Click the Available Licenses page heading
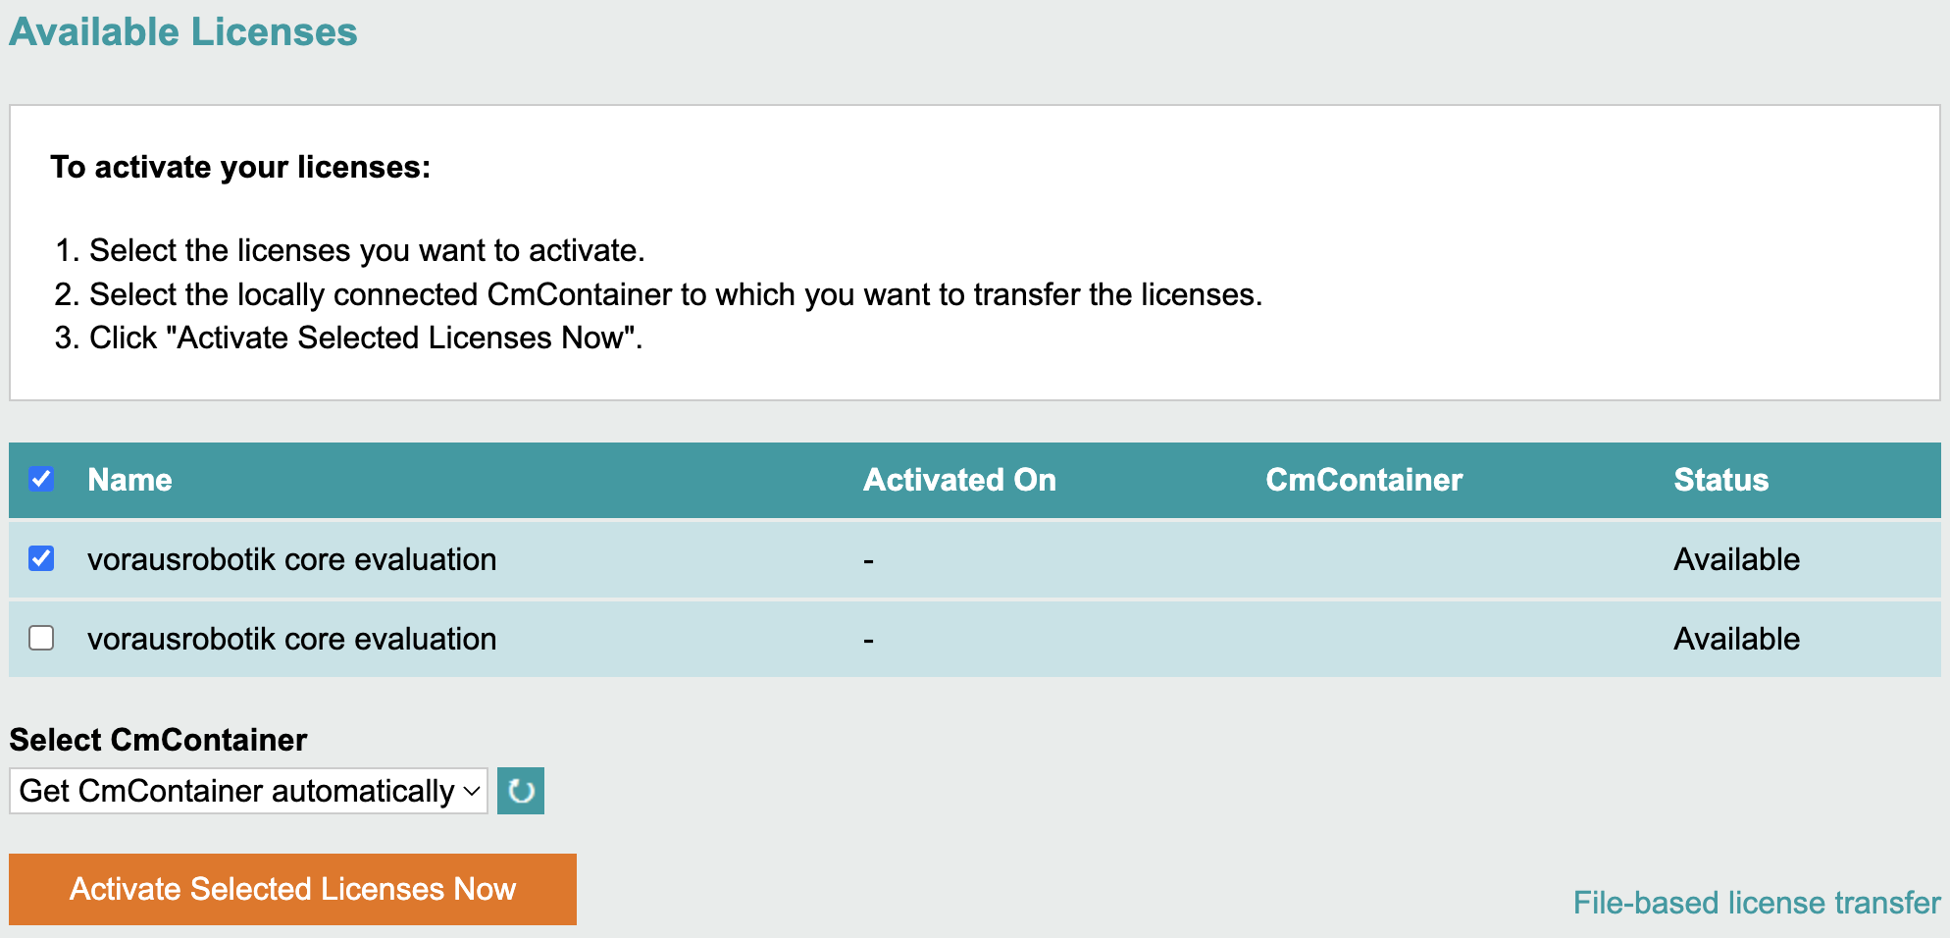The image size is (1950, 938). point(183,31)
